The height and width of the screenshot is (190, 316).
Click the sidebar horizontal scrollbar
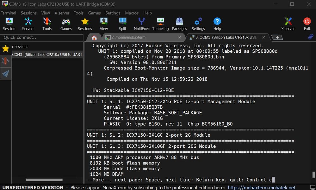pos(44,180)
